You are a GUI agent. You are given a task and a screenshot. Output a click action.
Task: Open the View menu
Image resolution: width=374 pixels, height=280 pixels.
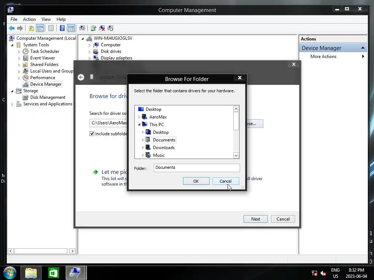coord(46,19)
